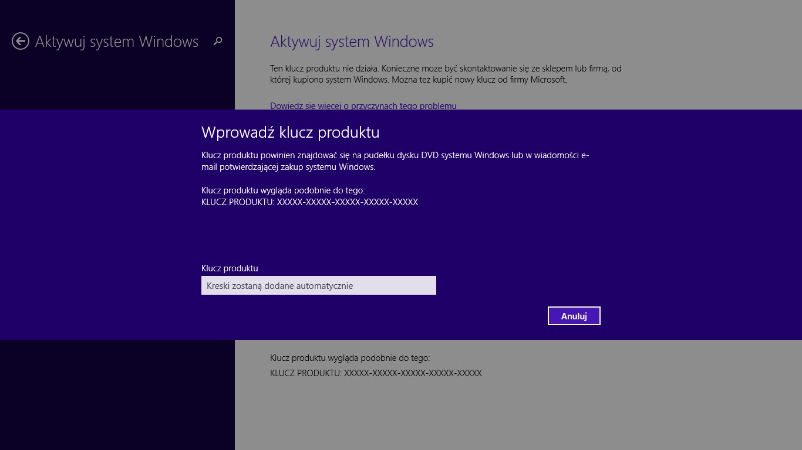Click the 'Klucz produktu' field label
The image size is (802, 450).
(230, 268)
